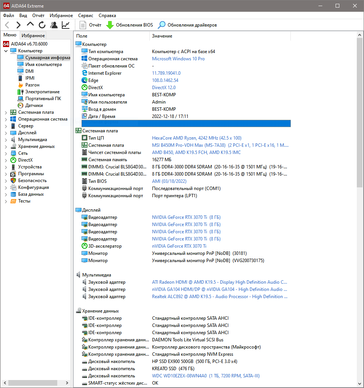The image size is (364, 388).
Task: Select the DMI tree item
Action: pos(30,71)
